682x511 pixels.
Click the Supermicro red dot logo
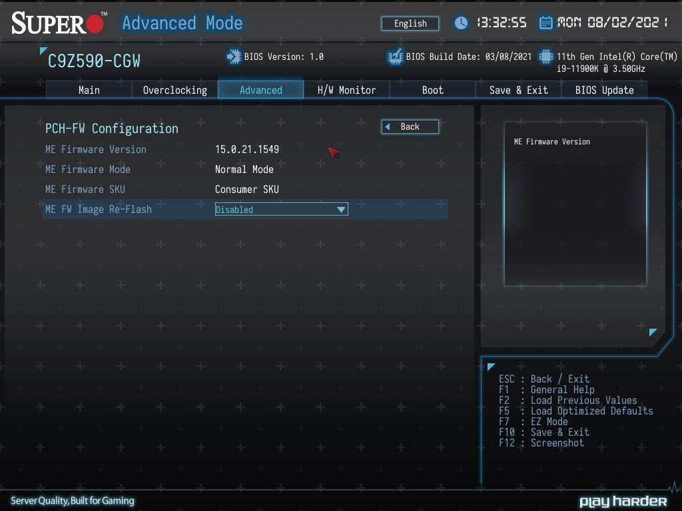click(95, 25)
